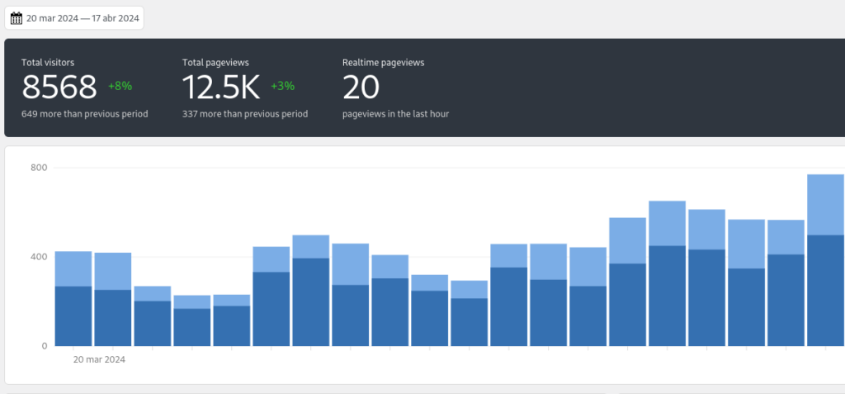The height and width of the screenshot is (394, 845).
Task: Click the 800 y-axis label
Action: (x=40, y=168)
